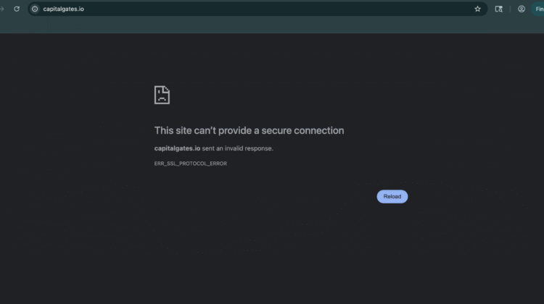Bookmark this page with the star

coord(477,9)
